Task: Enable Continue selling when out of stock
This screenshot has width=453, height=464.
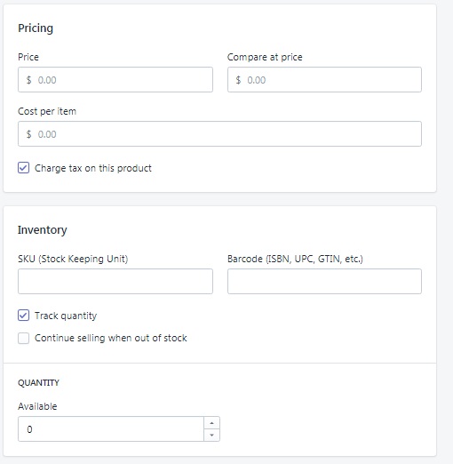Action: point(23,338)
